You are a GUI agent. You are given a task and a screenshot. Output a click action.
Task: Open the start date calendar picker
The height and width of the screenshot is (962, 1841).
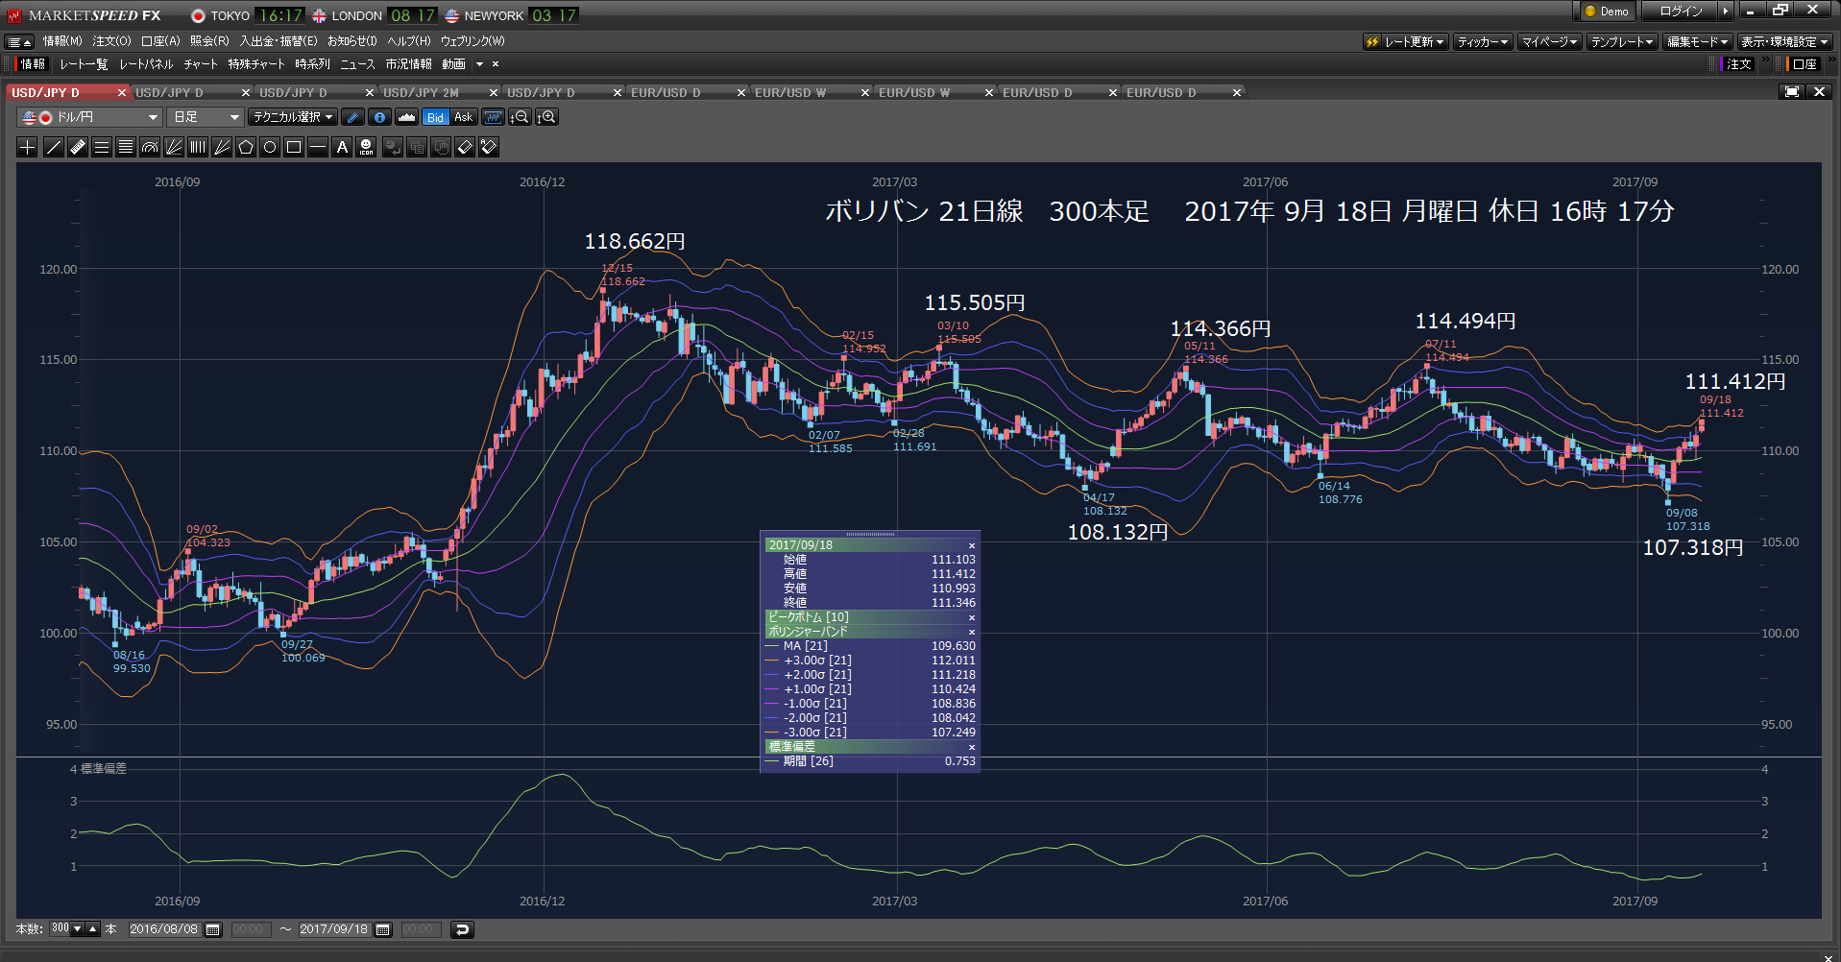[x=213, y=929]
